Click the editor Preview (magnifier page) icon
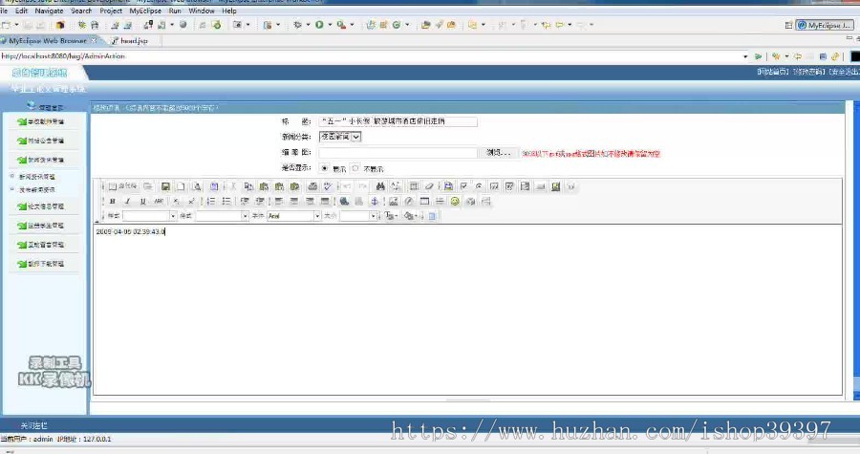The height and width of the screenshot is (454, 860). [x=196, y=186]
